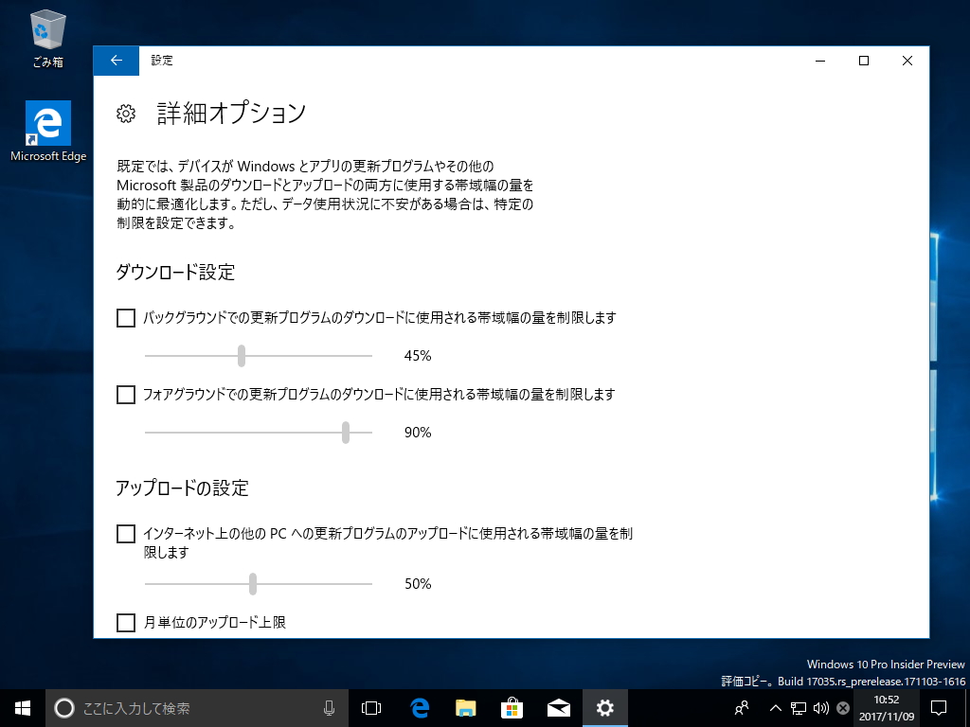Launch Microsoft Edge from the desktop shortcut
Viewport: 970px width, 727px height.
[48, 123]
